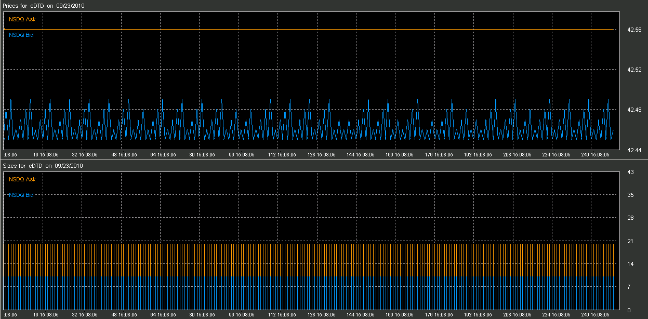Click '160 15:08:05' tick under Sizes chart
This screenshot has width=648, height=319.
400,315
